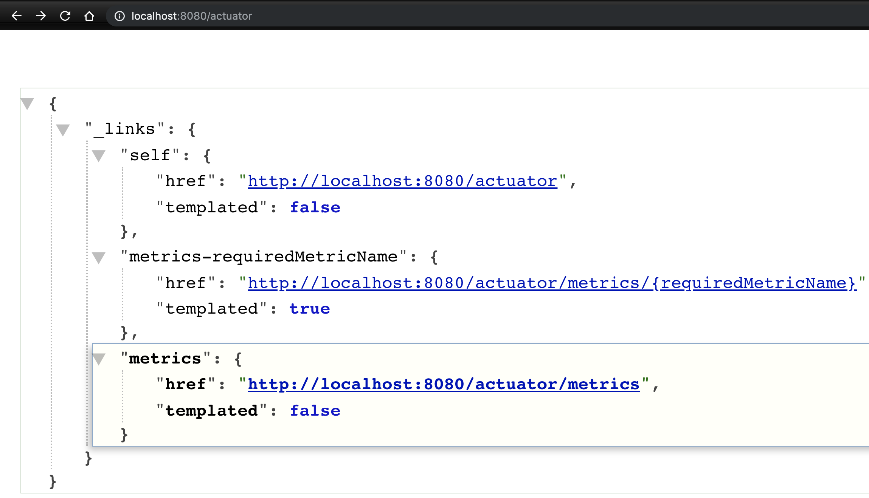The width and height of the screenshot is (869, 498).
Task: Click the false value under self
Action: pos(315,207)
